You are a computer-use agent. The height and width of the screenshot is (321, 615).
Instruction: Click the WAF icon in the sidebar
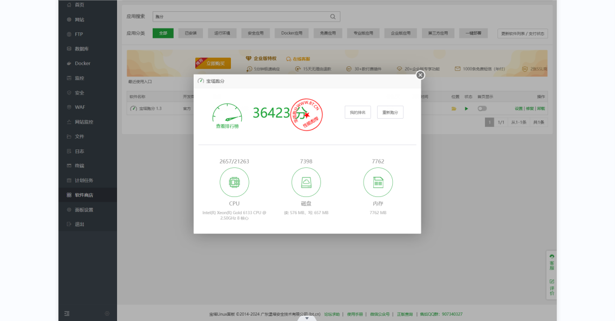tap(69, 107)
